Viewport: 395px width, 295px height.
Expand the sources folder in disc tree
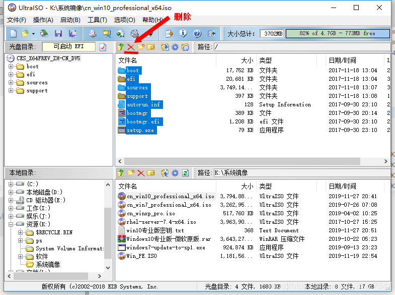coord(11,83)
